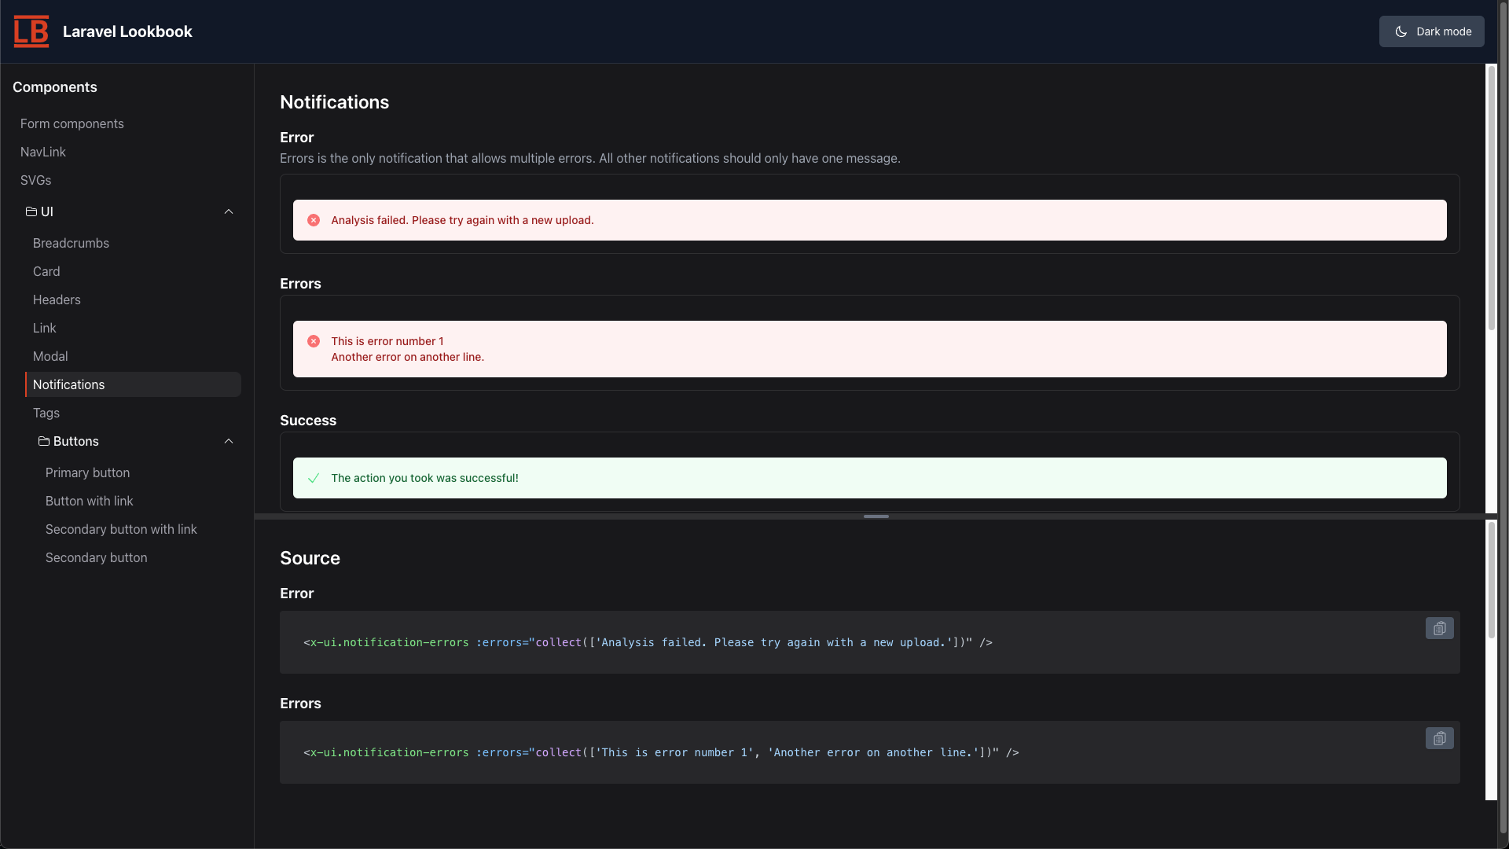Screen dimensions: 1509x849
Task: Select the Notifications sidebar item
Action: (69, 385)
